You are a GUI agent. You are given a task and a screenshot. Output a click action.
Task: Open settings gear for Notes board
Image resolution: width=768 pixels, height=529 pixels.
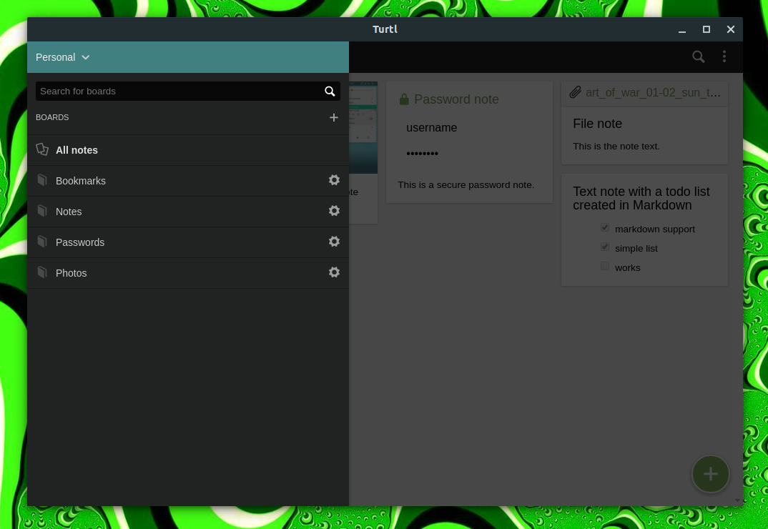[x=334, y=211]
